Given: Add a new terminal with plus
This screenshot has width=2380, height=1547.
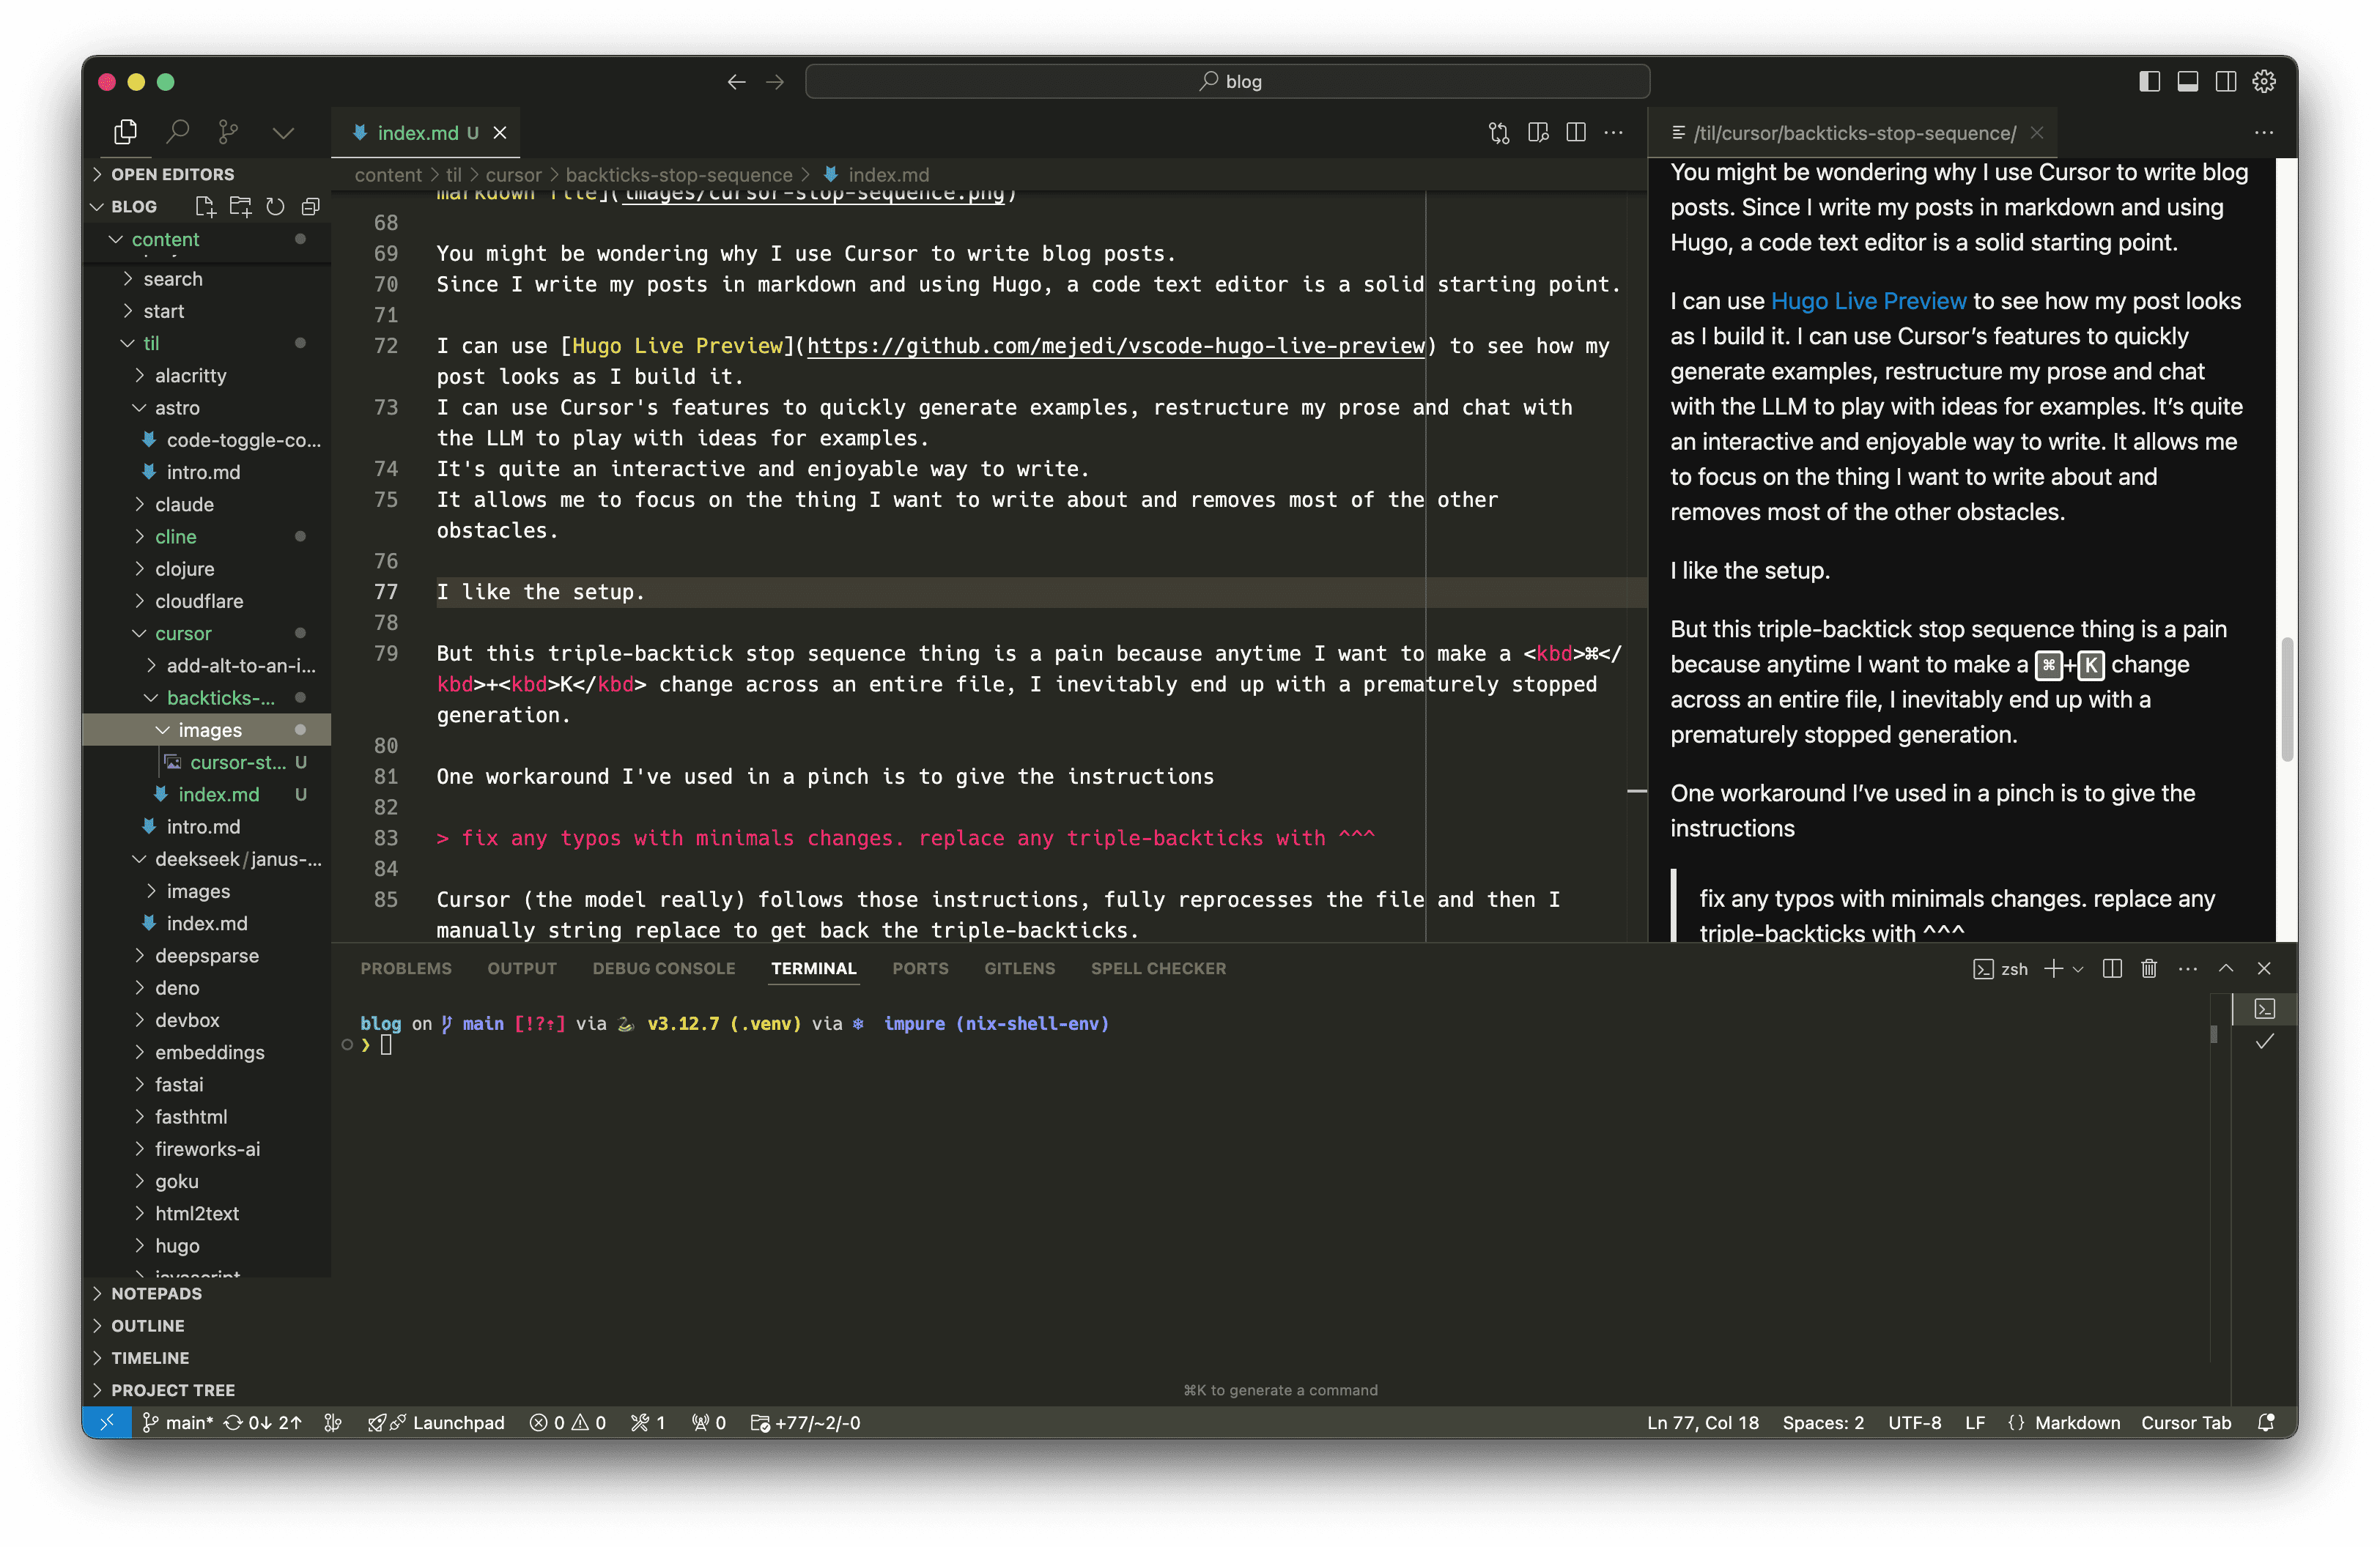Looking at the screenshot, I should click(x=2053, y=968).
